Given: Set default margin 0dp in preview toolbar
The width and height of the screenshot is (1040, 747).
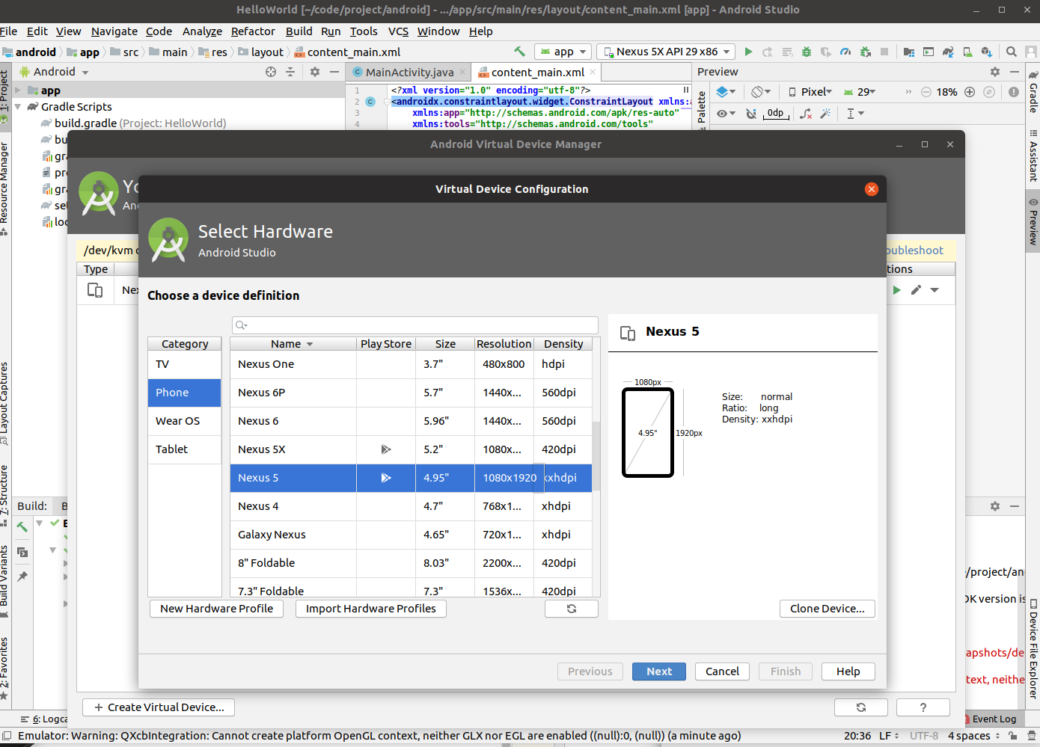Looking at the screenshot, I should click(775, 114).
